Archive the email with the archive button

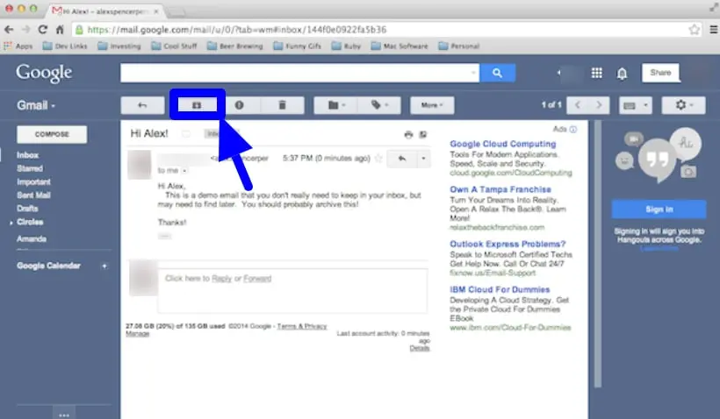pos(197,105)
